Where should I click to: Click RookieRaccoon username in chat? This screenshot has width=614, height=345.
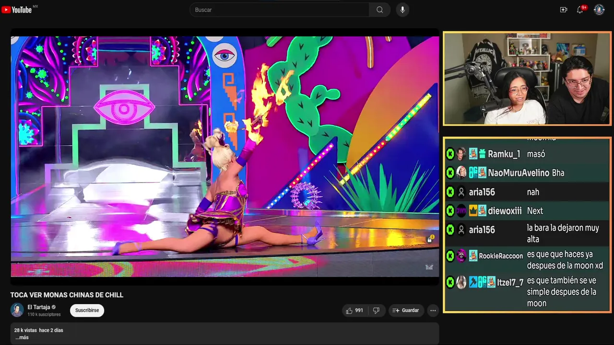click(x=501, y=256)
